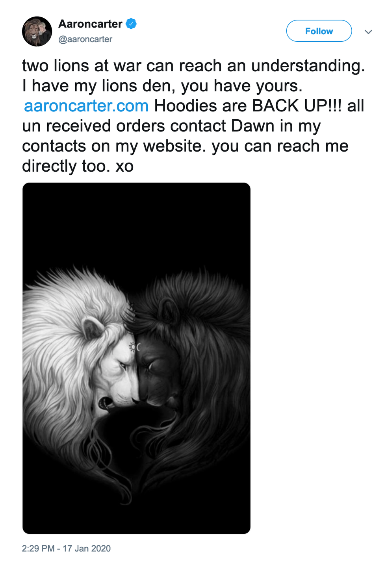Select the Aaroncarter display name

[x=90, y=24]
